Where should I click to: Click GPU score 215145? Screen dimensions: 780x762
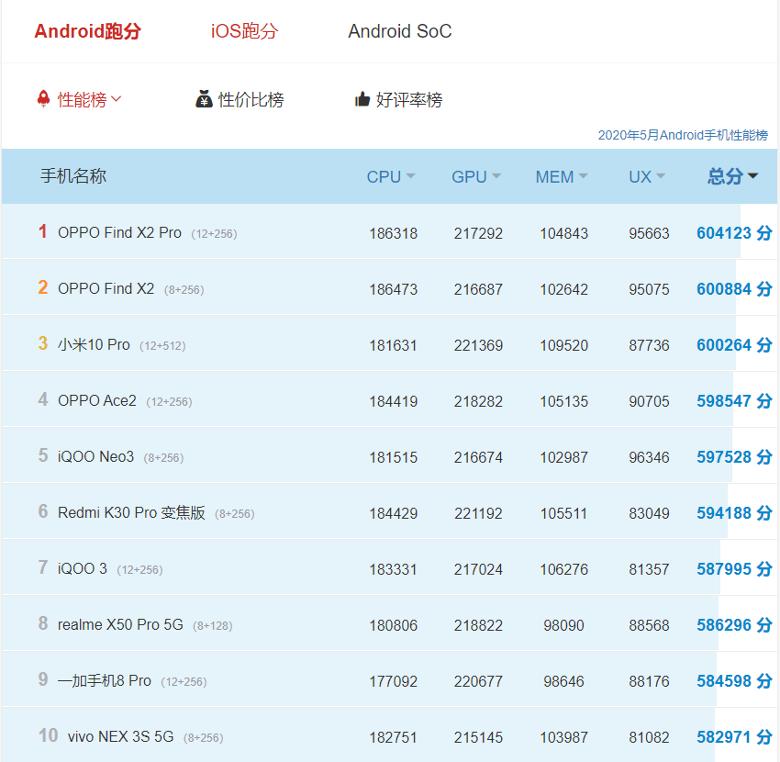tap(478, 737)
